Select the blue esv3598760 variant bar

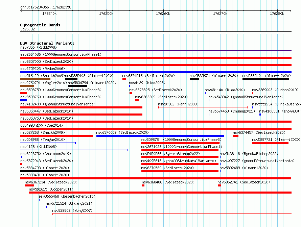coord(23,100)
